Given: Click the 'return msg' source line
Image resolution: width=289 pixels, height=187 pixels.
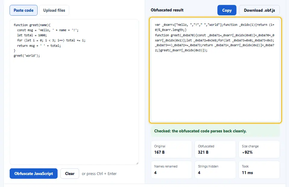Looking at the screenshot, I should (39, 46).
